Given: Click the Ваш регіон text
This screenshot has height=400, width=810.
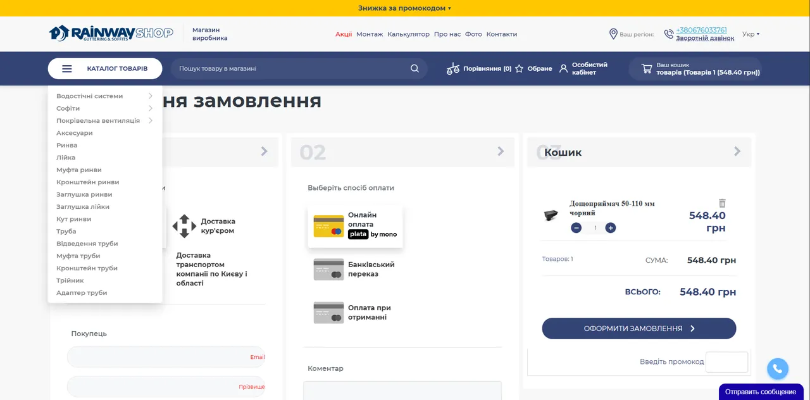Looking at the screenshot, I should (x=637, y=35).
